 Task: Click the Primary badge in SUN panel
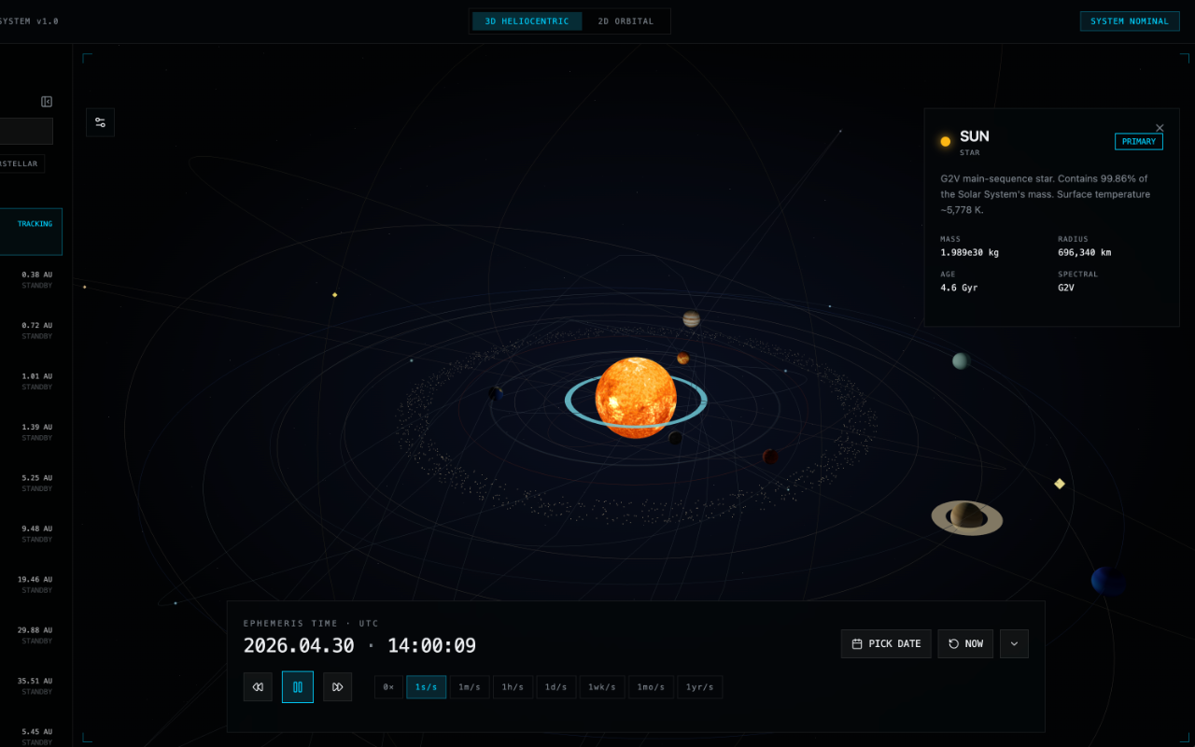(1139, 142)
